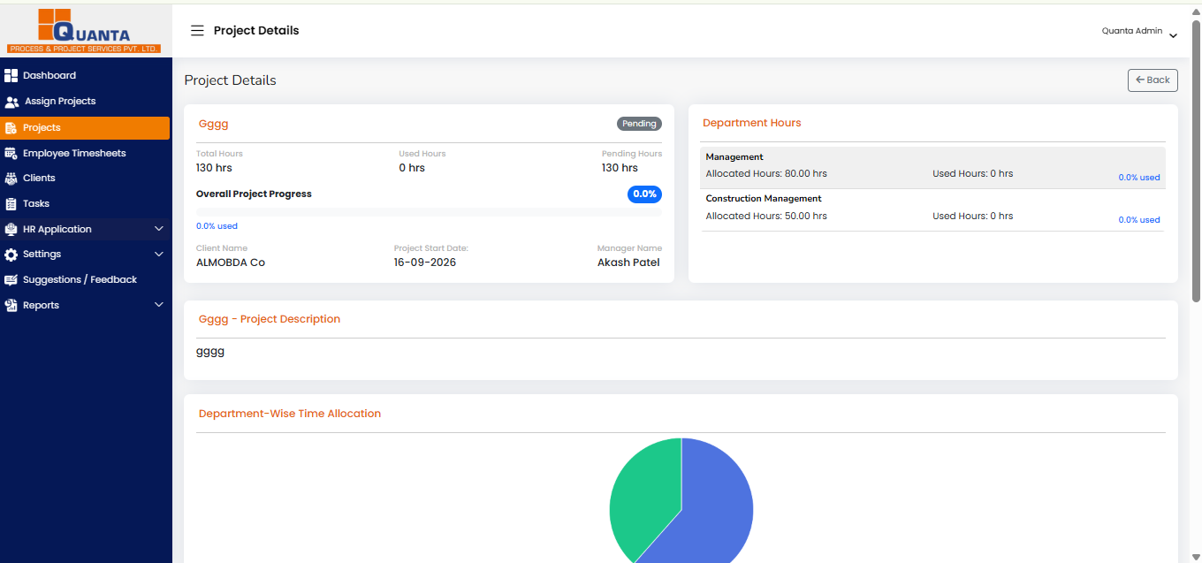Image resolution: width=1202 pixels, height=563 pixels.
Task: Click the Pending status badge
Action: click(x=639, y=124)
